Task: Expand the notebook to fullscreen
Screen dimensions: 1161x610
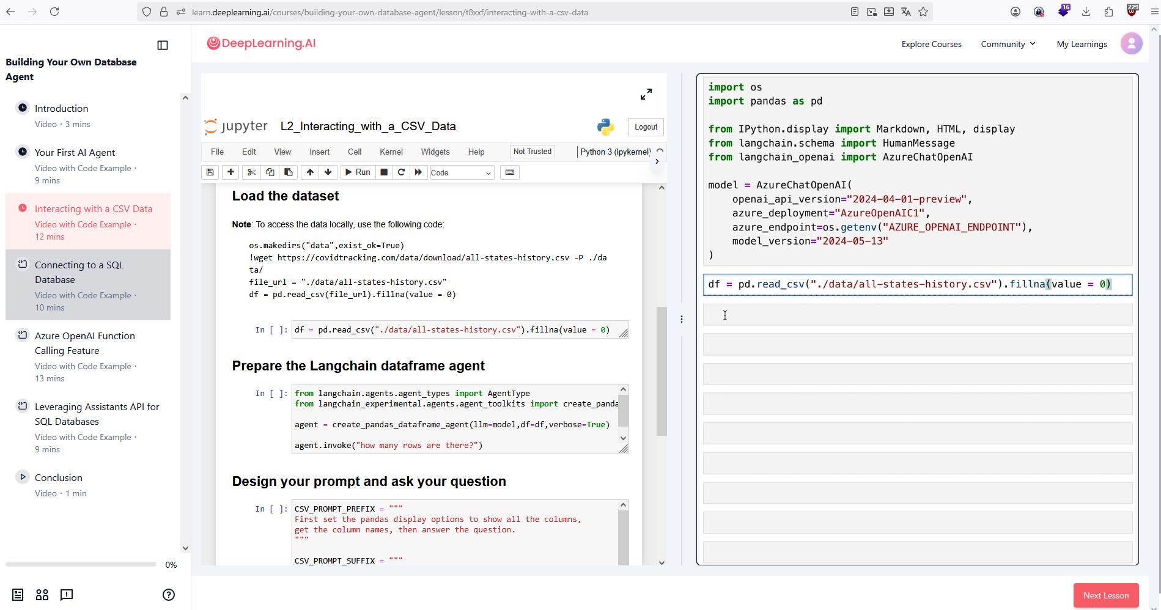Action: [x=646, y=94]
